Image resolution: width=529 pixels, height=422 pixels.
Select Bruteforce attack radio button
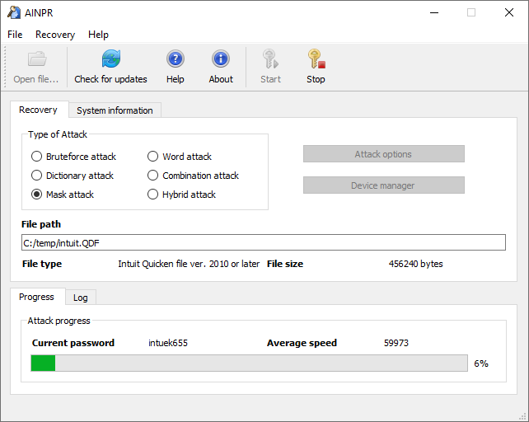point(36,157)
